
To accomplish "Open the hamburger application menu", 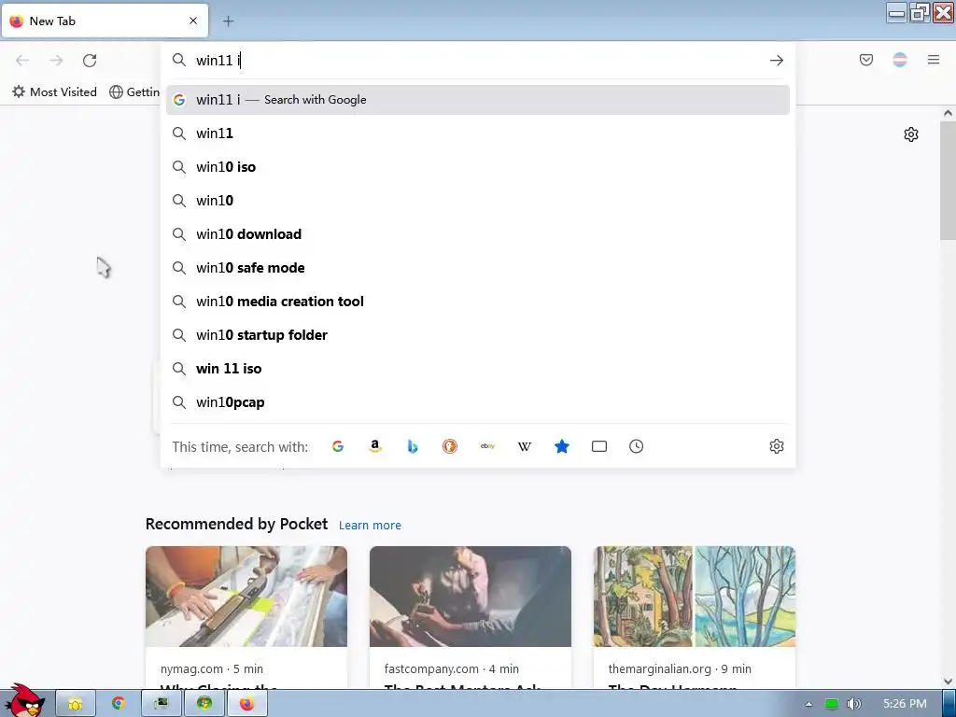I will click(x=934, y=60).
